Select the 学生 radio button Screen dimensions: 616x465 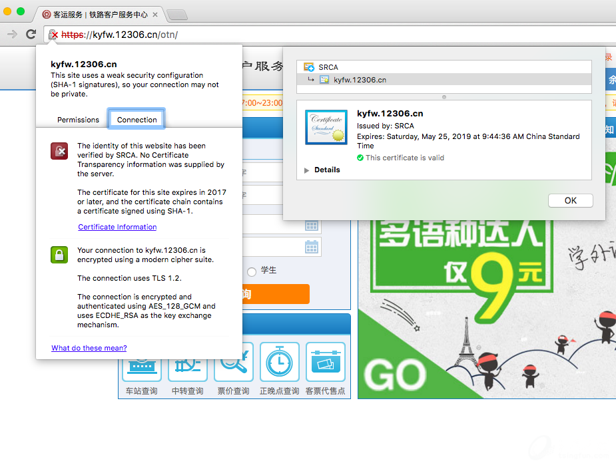(252, 271)
